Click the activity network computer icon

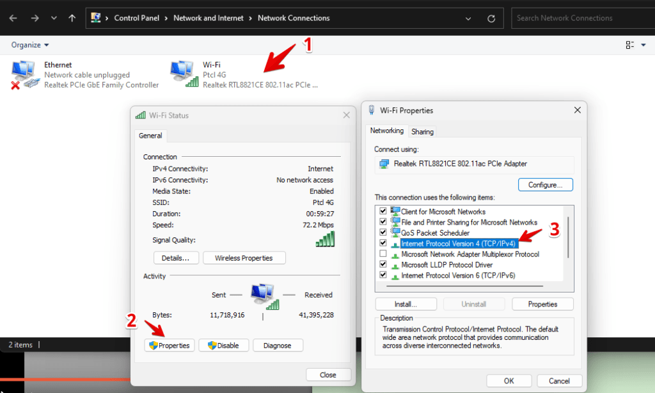point(265,296)
